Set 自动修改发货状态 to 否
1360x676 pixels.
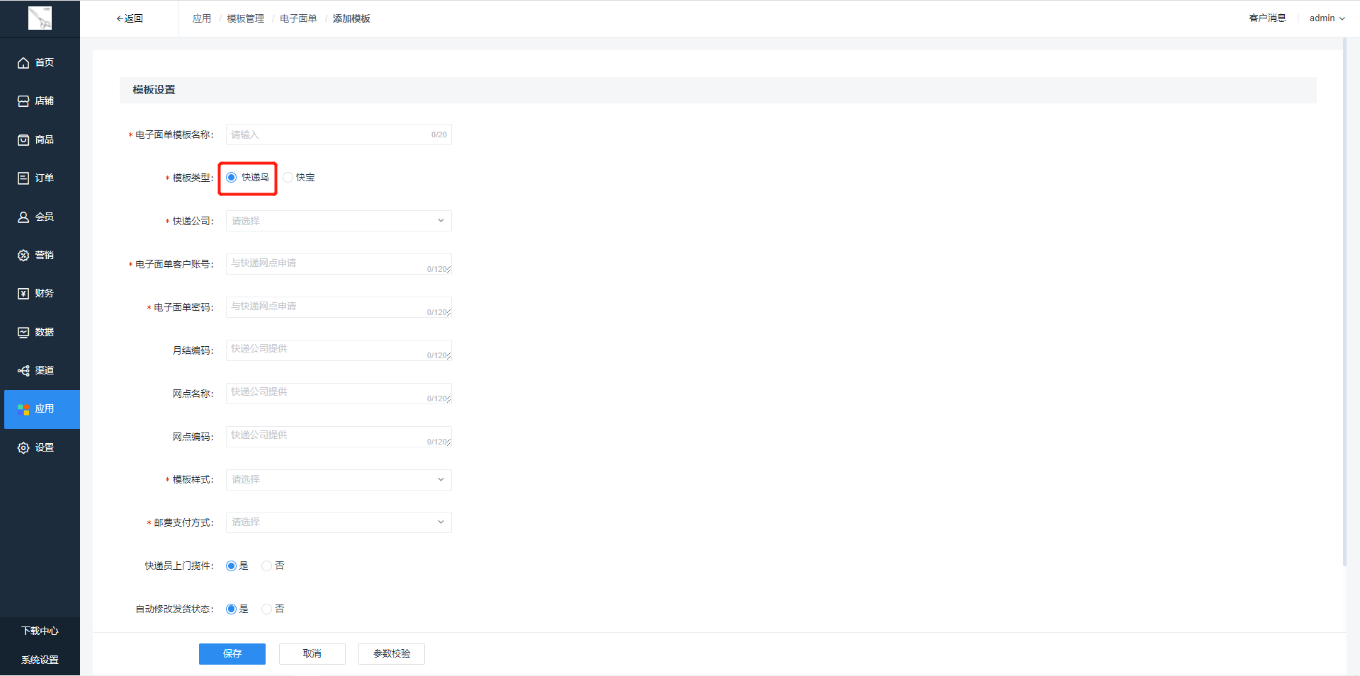click(x=267, y=609)
